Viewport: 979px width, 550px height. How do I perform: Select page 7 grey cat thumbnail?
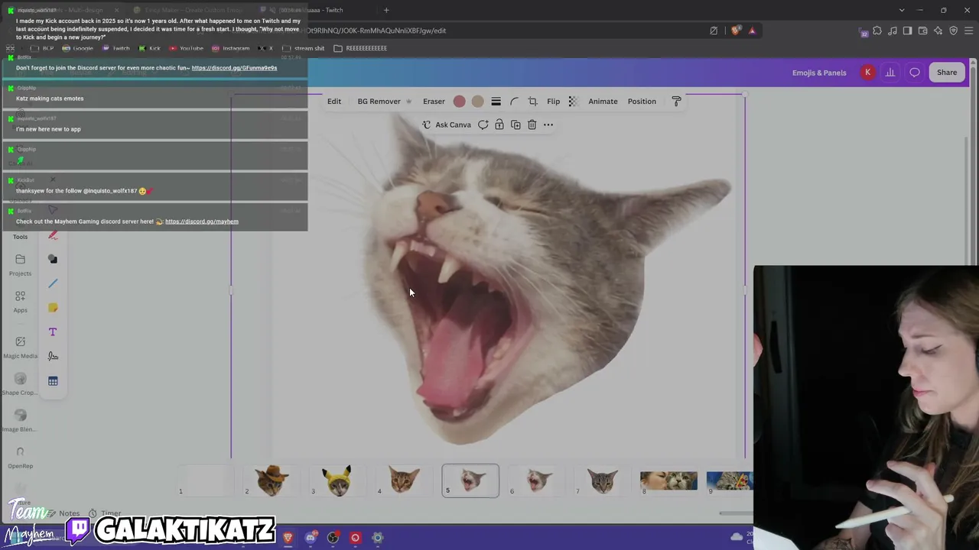pos(603,480)
